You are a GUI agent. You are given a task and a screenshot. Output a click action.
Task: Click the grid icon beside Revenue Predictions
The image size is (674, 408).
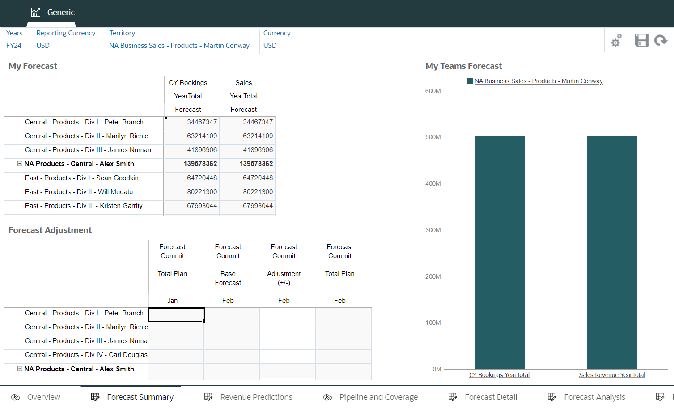click(208, 396)
